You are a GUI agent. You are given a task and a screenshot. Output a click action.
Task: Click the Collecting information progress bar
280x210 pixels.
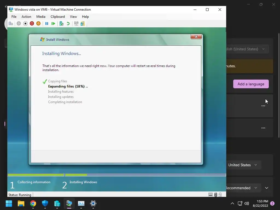(36, 175)
